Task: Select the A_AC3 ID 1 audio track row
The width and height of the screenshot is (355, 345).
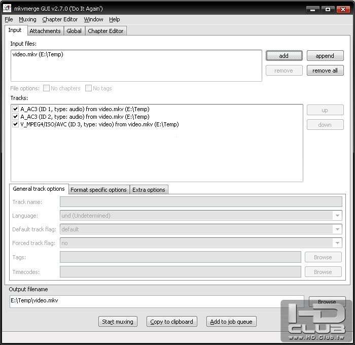Action: point(85,109)
